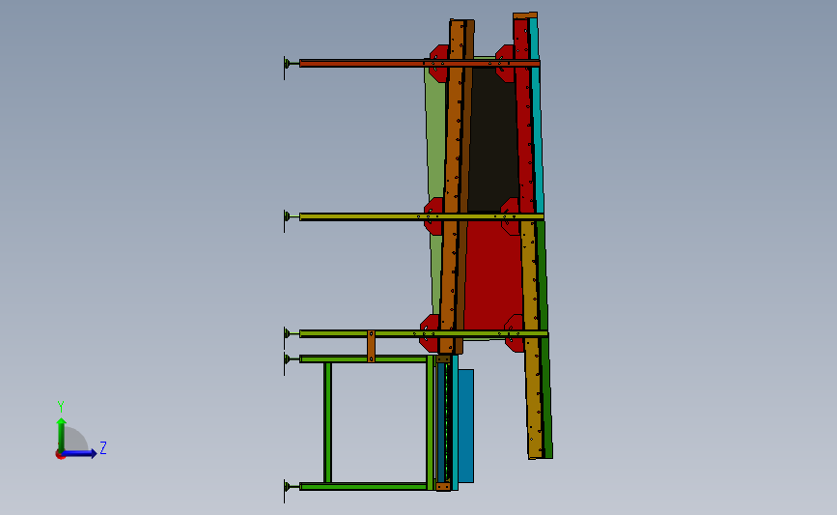837x515 pixels.
Task: Select the black panel in the upper section
Action: 493,139
